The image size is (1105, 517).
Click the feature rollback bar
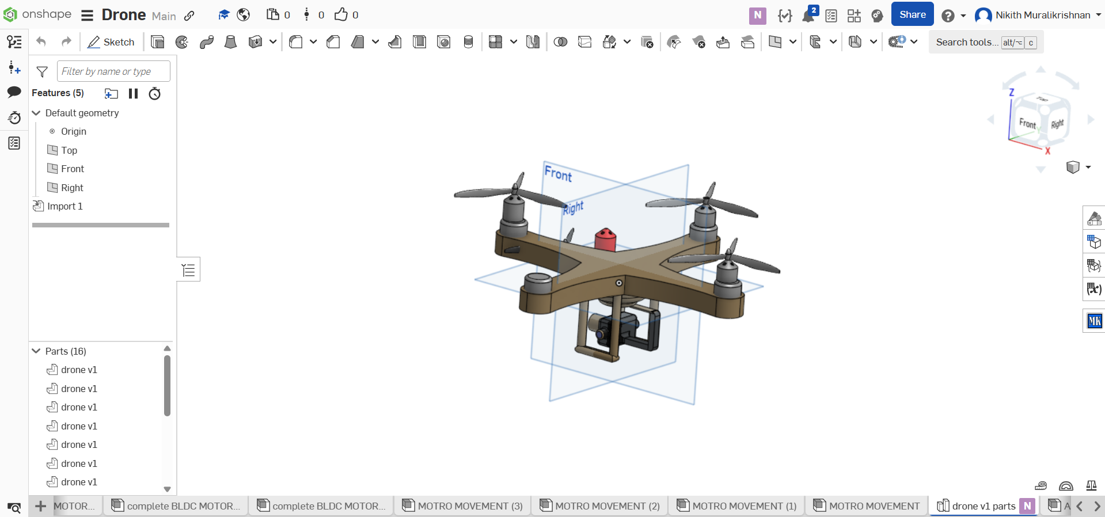[x=101, y=225]
